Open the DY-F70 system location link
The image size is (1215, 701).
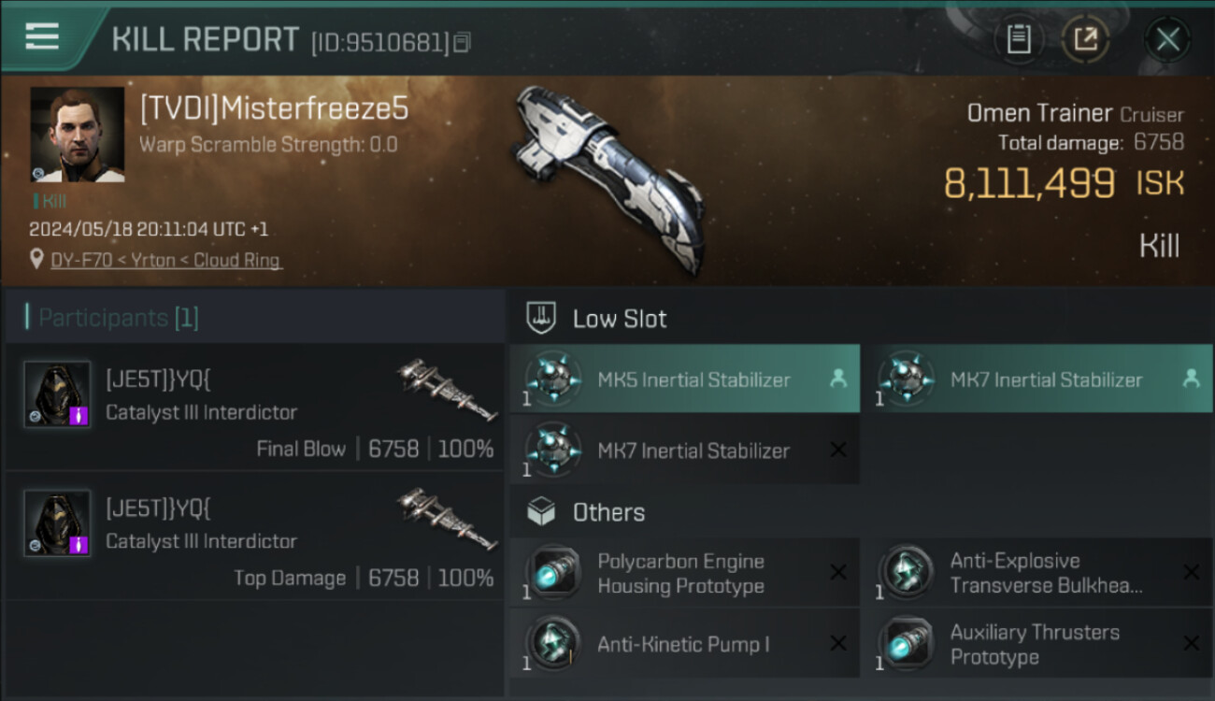[x=165, y=261]
